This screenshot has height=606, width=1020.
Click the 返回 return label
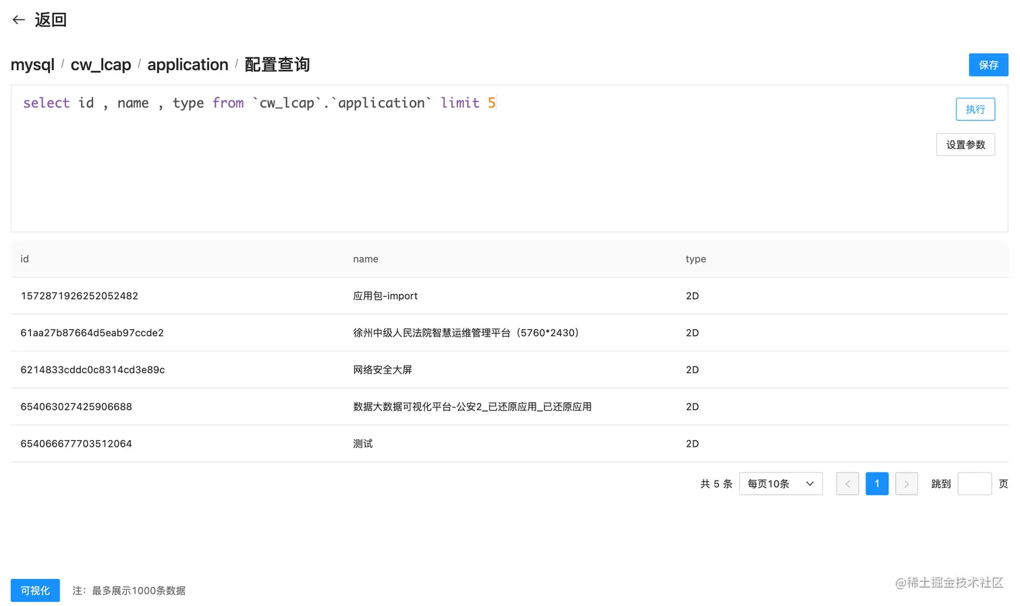[51, 20]
